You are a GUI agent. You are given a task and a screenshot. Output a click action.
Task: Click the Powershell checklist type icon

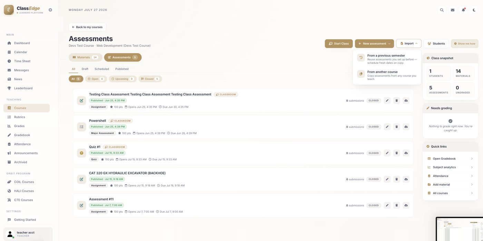pos(81,127)
